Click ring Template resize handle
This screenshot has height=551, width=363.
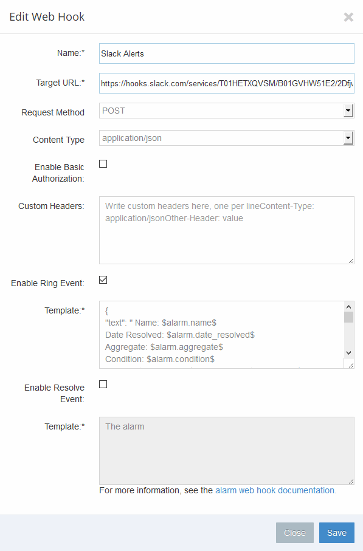click(x=351, y=364)
